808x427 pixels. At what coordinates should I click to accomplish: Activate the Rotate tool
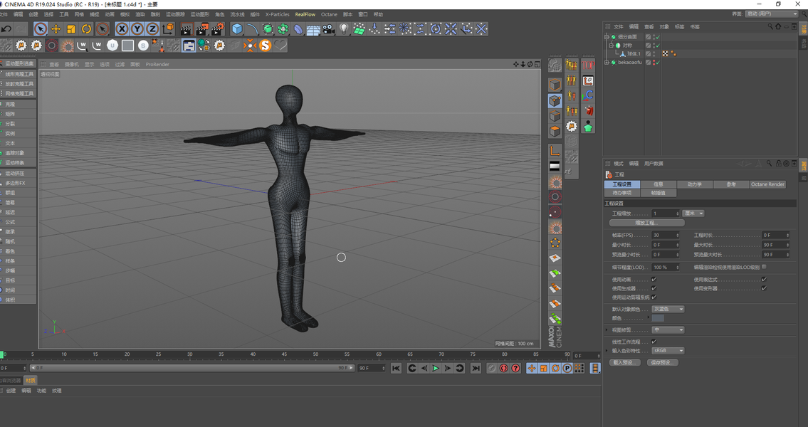(87, 29)
